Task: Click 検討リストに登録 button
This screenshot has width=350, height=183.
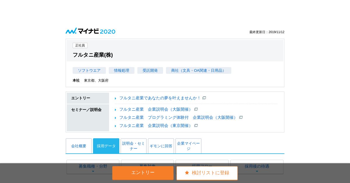Action: pos(207,173)
